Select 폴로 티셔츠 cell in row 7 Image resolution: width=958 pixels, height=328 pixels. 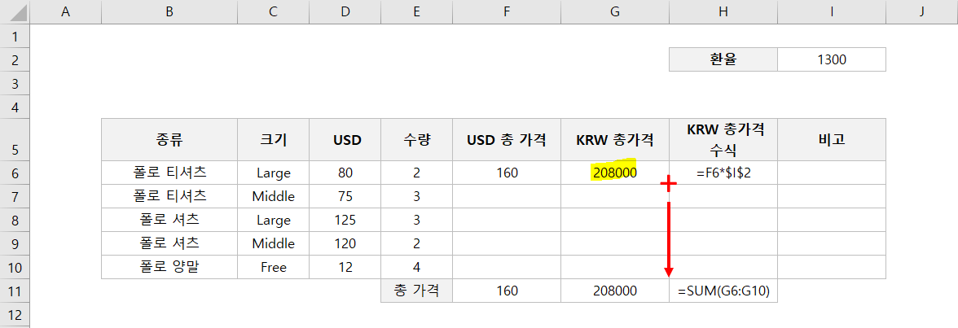169,196
